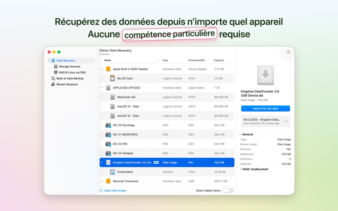
Task: Collapse Apple Built In SDXC Reader row
Action: click(x=101, y=69)
